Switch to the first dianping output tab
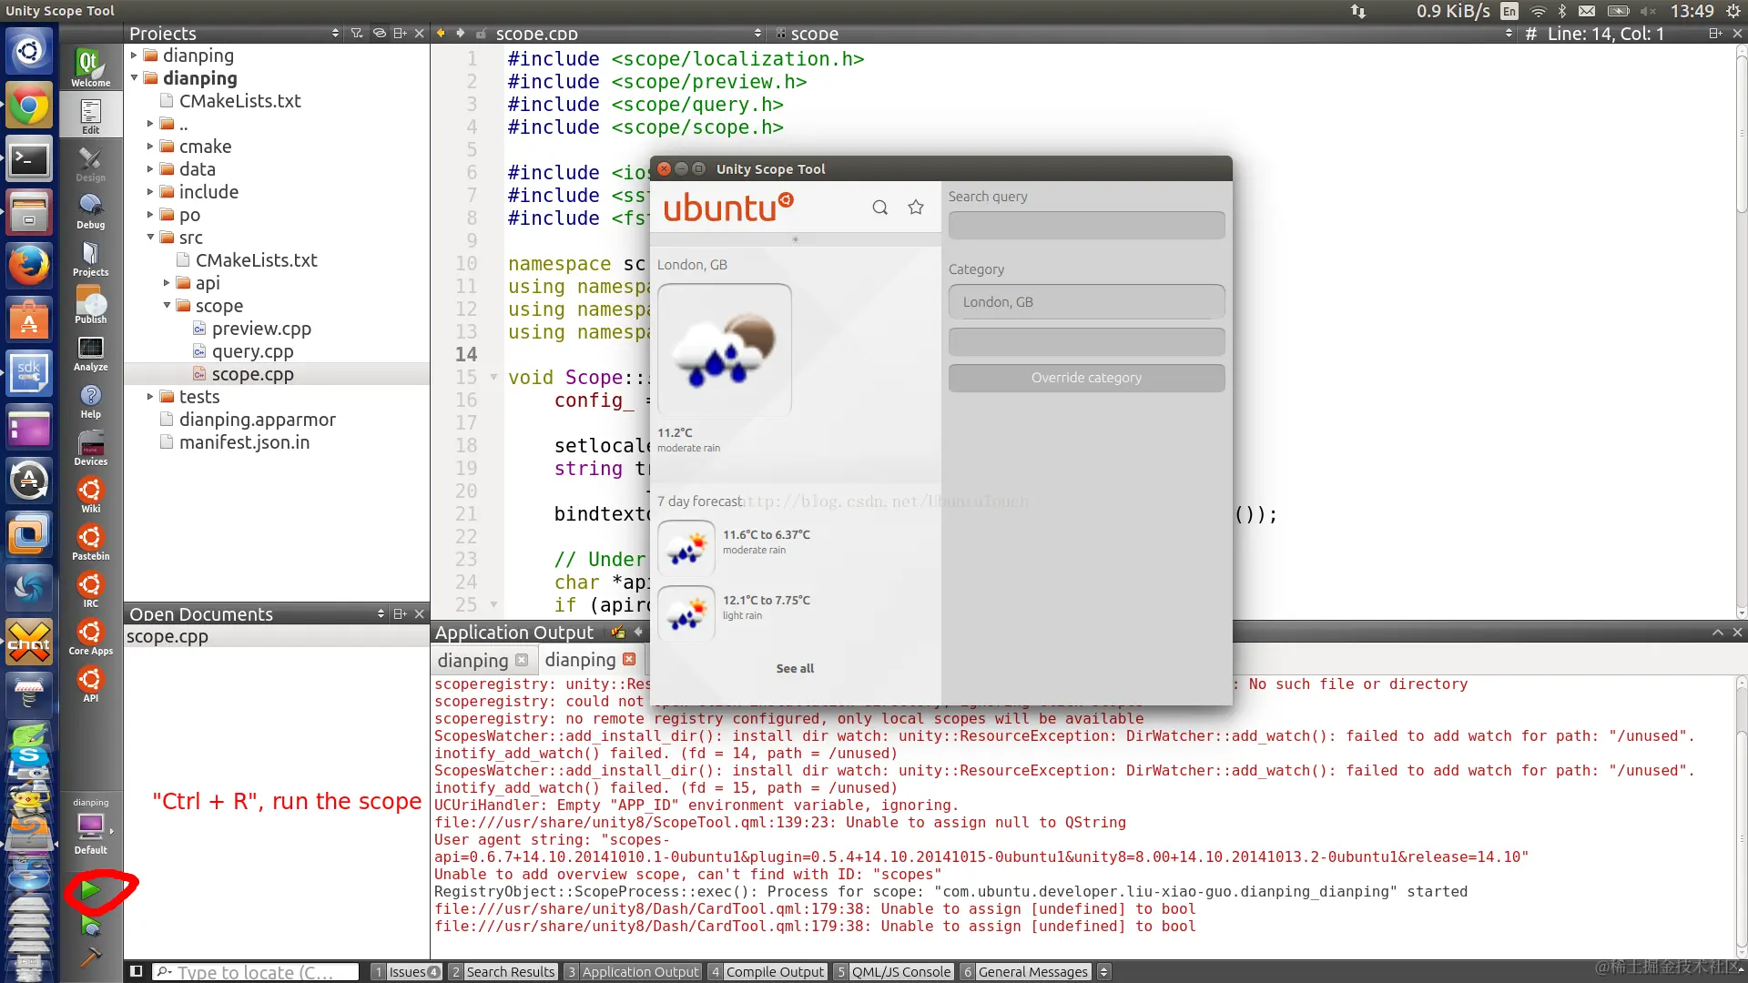 pos(473,661)
